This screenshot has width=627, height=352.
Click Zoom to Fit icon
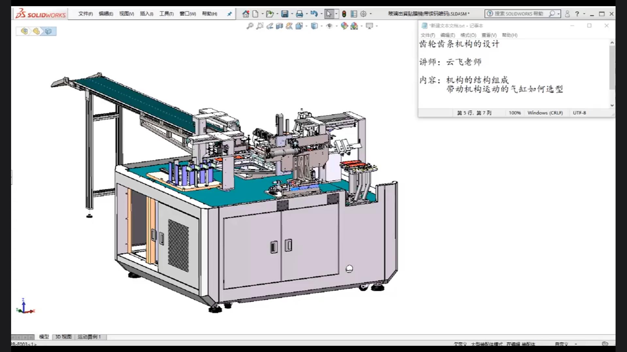250,26
